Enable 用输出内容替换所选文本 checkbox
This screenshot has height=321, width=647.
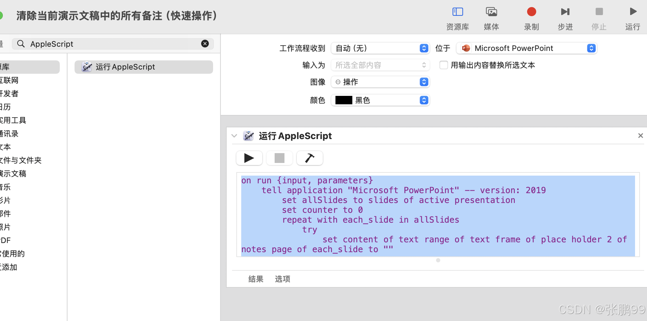point(444,65)
